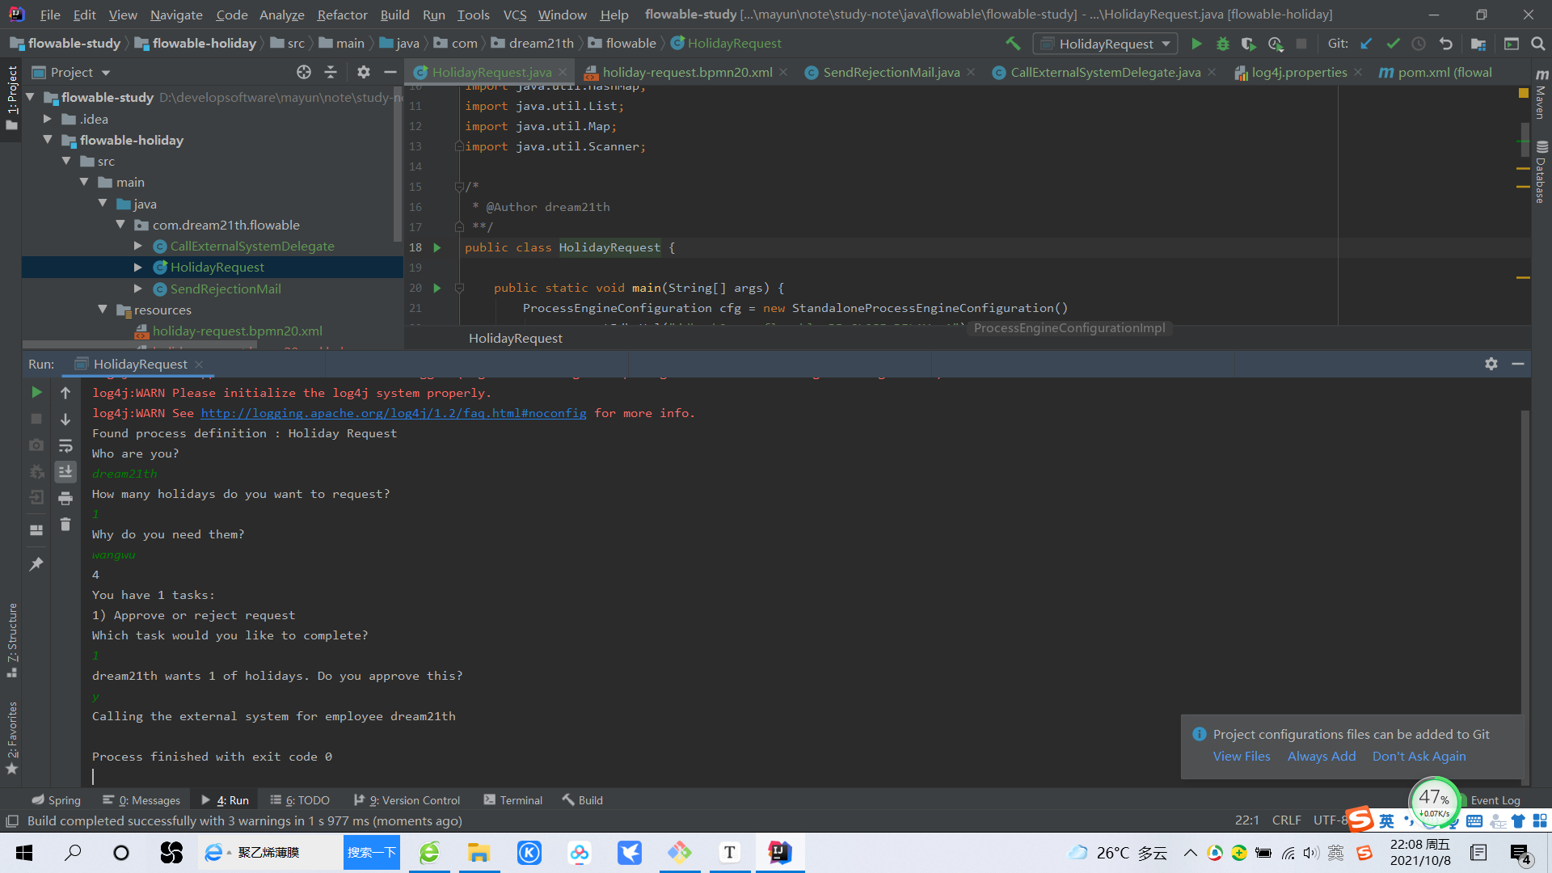Click the clear console trash icon
The width and height of the screenshot is (1552, 873).
pos(65,525)
